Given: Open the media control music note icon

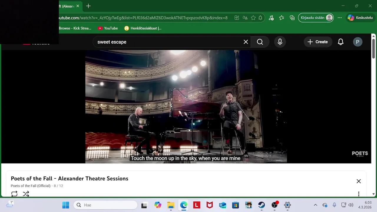Looking at the screenshot, I should [x=271, y=18].
